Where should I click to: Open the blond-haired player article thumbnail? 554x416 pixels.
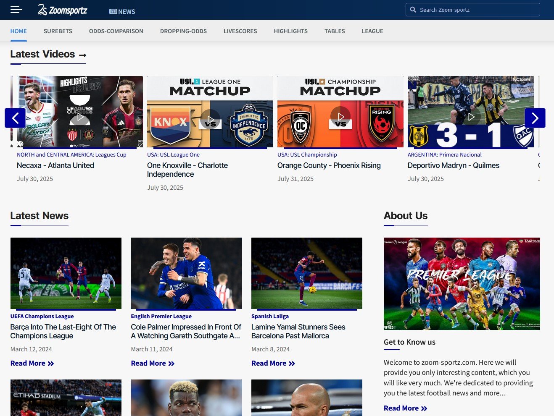(x=186, y=398)
